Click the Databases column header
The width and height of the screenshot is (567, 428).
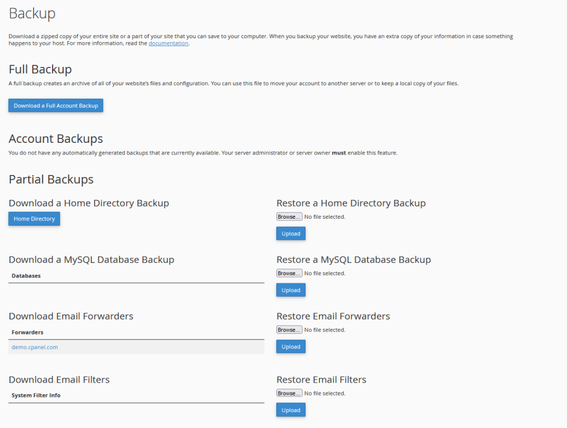point(26,276)
